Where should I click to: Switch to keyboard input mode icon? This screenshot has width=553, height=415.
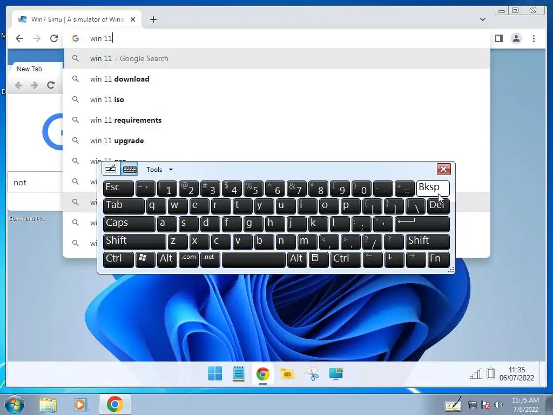click(x=130, y=169)
